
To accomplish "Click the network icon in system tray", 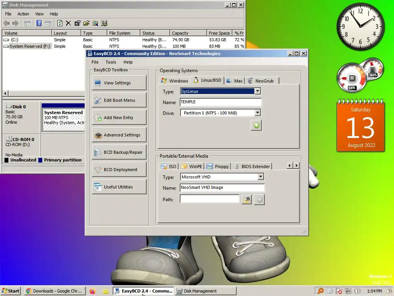I will [x=348, y=291].
